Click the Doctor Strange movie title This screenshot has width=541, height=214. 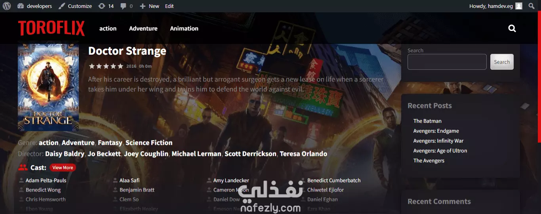[x=127, y=51]
